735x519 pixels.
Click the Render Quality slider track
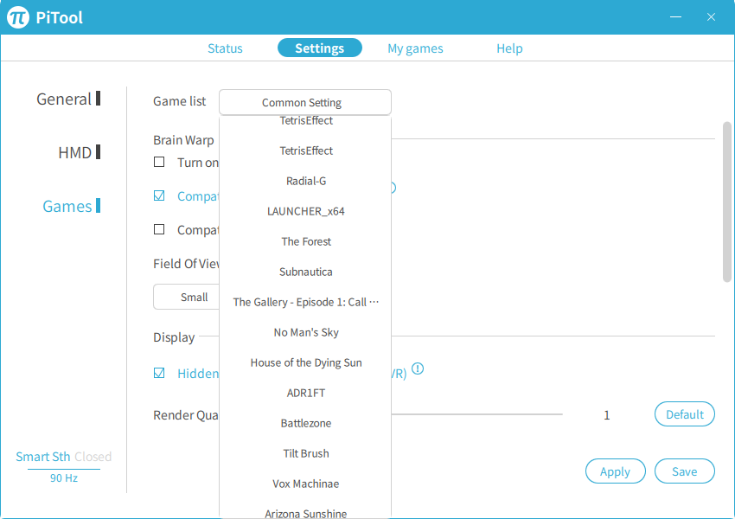pos(476,414)
